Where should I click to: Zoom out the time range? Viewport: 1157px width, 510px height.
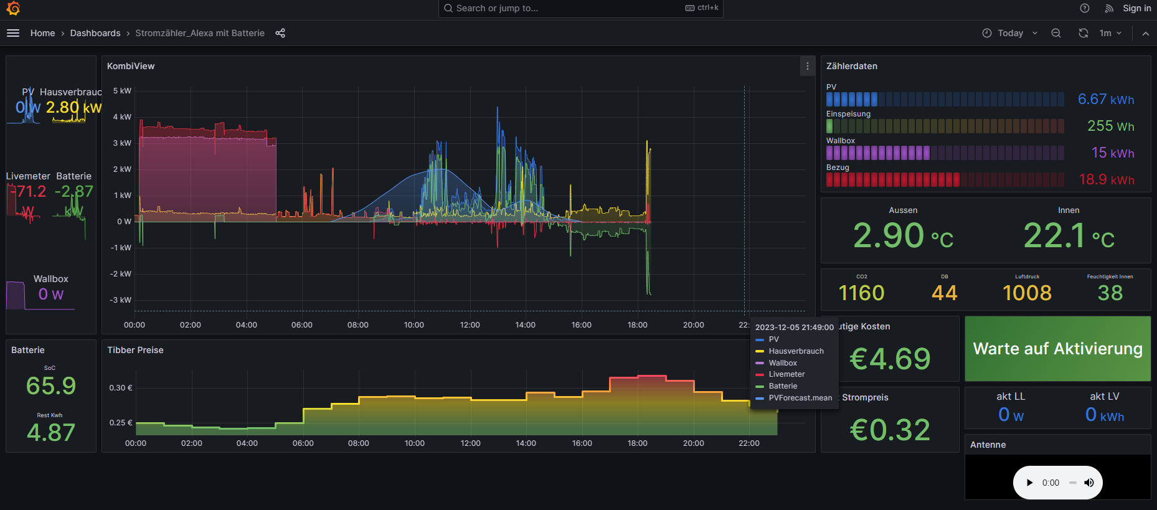pos(1056,33)
